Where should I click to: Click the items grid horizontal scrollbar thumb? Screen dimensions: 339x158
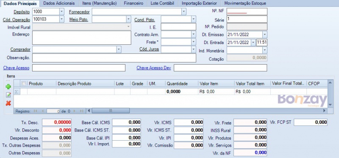click(111, 111)
